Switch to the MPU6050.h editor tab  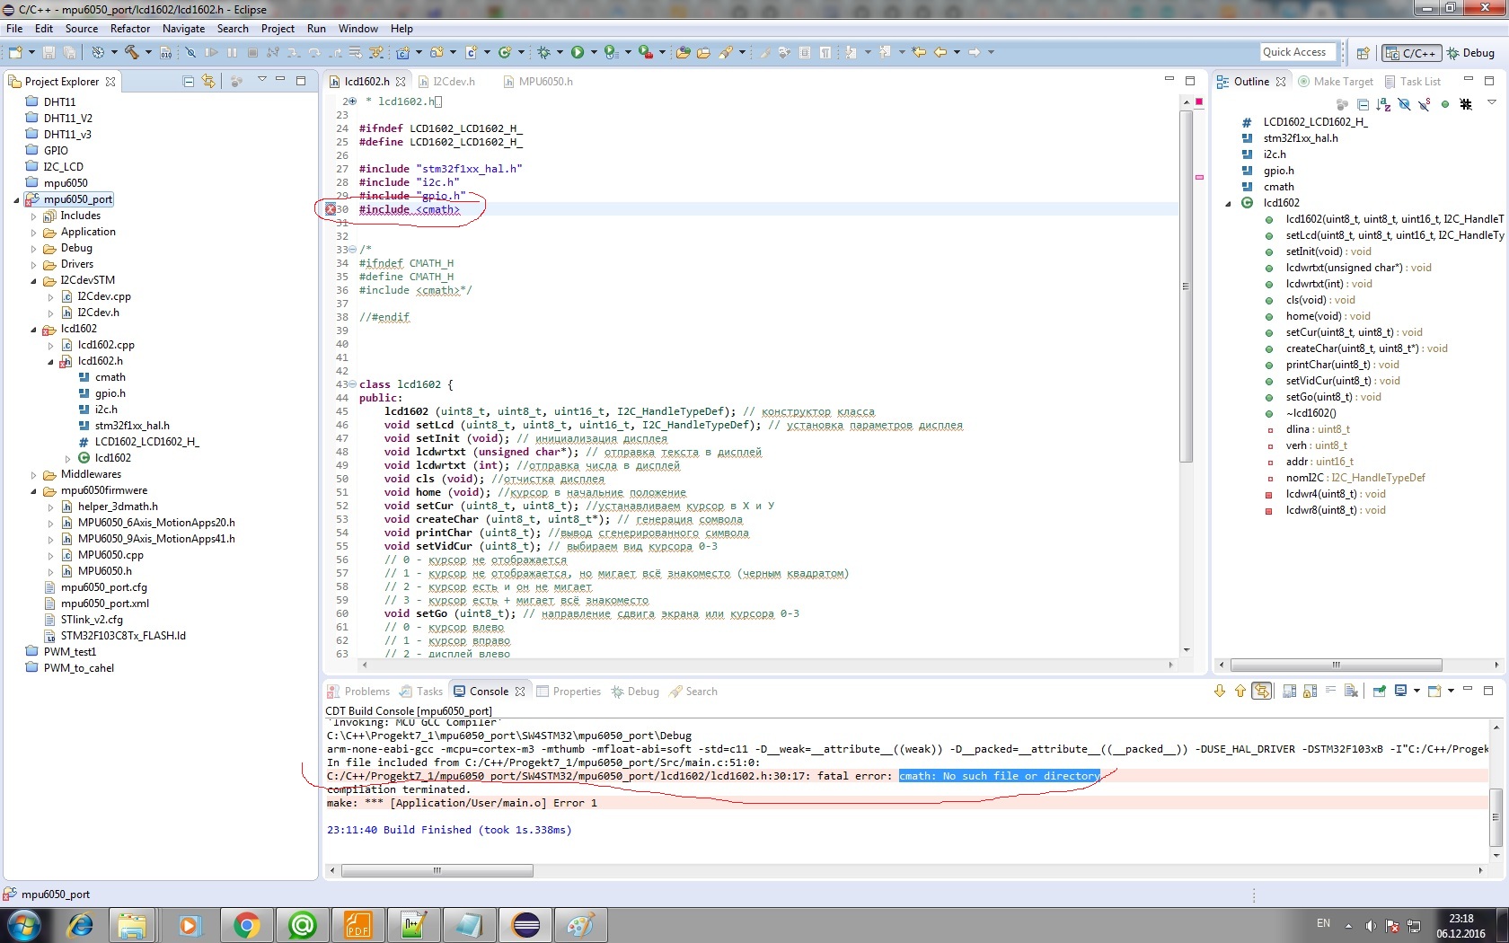click(x=545, y=82)
